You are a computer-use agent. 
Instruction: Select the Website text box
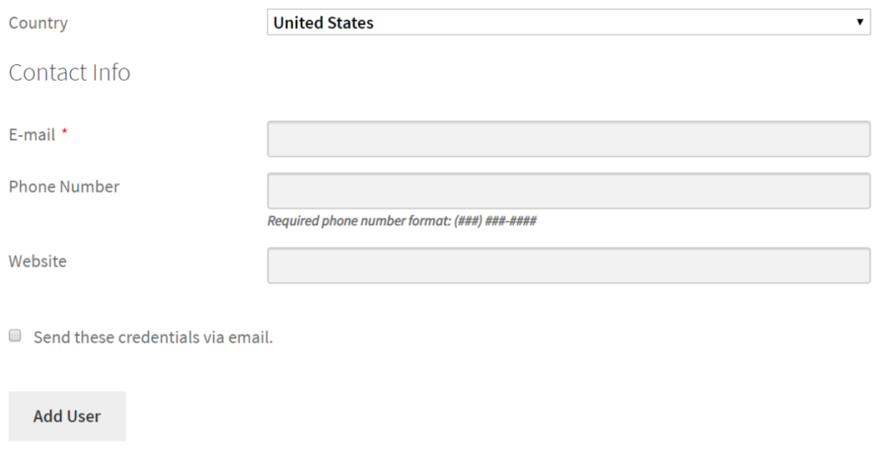(568, 265)
